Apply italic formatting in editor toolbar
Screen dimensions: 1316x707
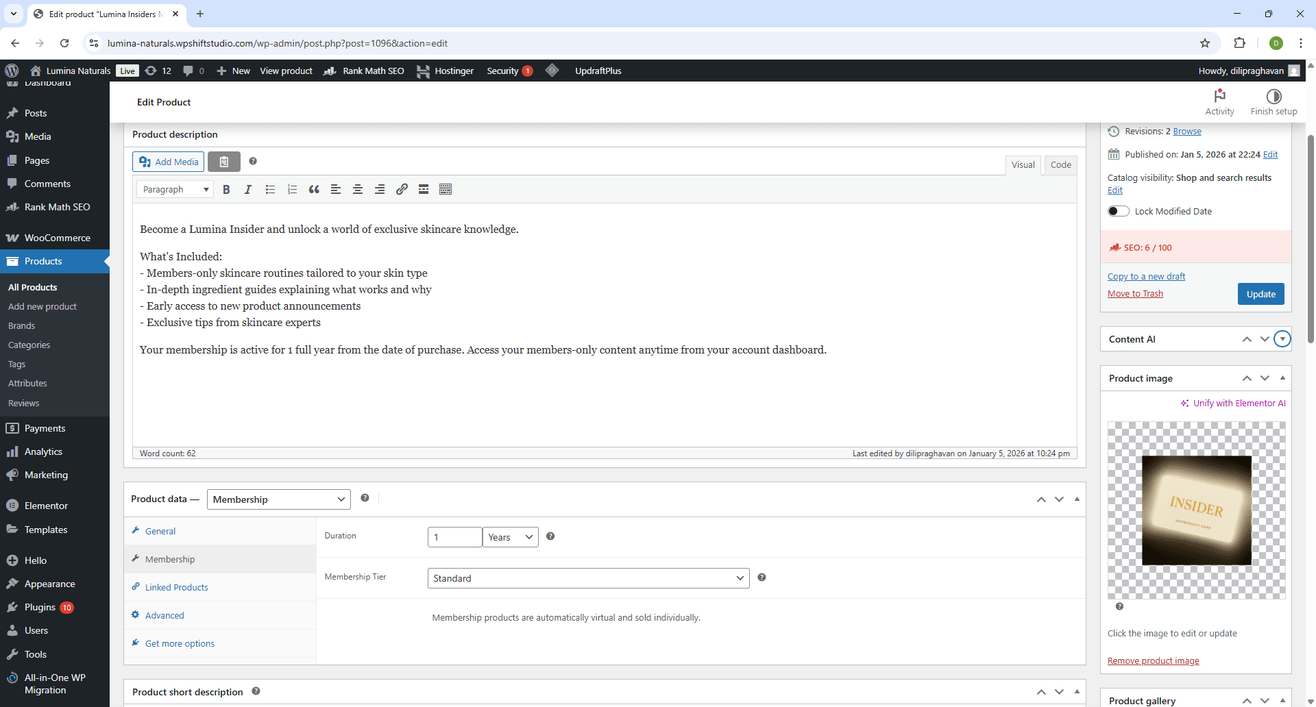click(x=248, y=190)
